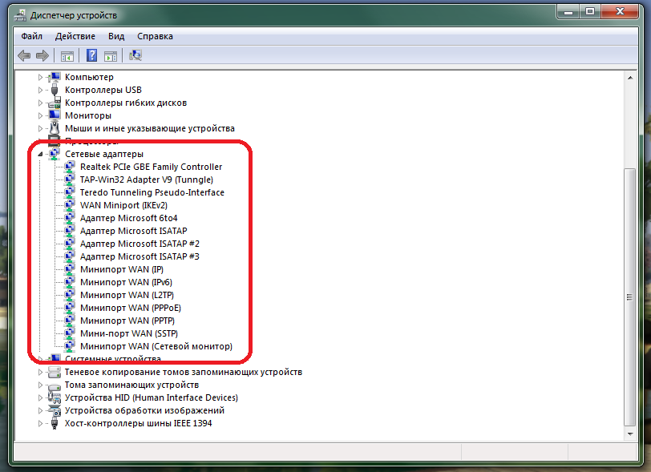
Task: Maximize the Диспетчер устройств window
Action: (590, 12)
